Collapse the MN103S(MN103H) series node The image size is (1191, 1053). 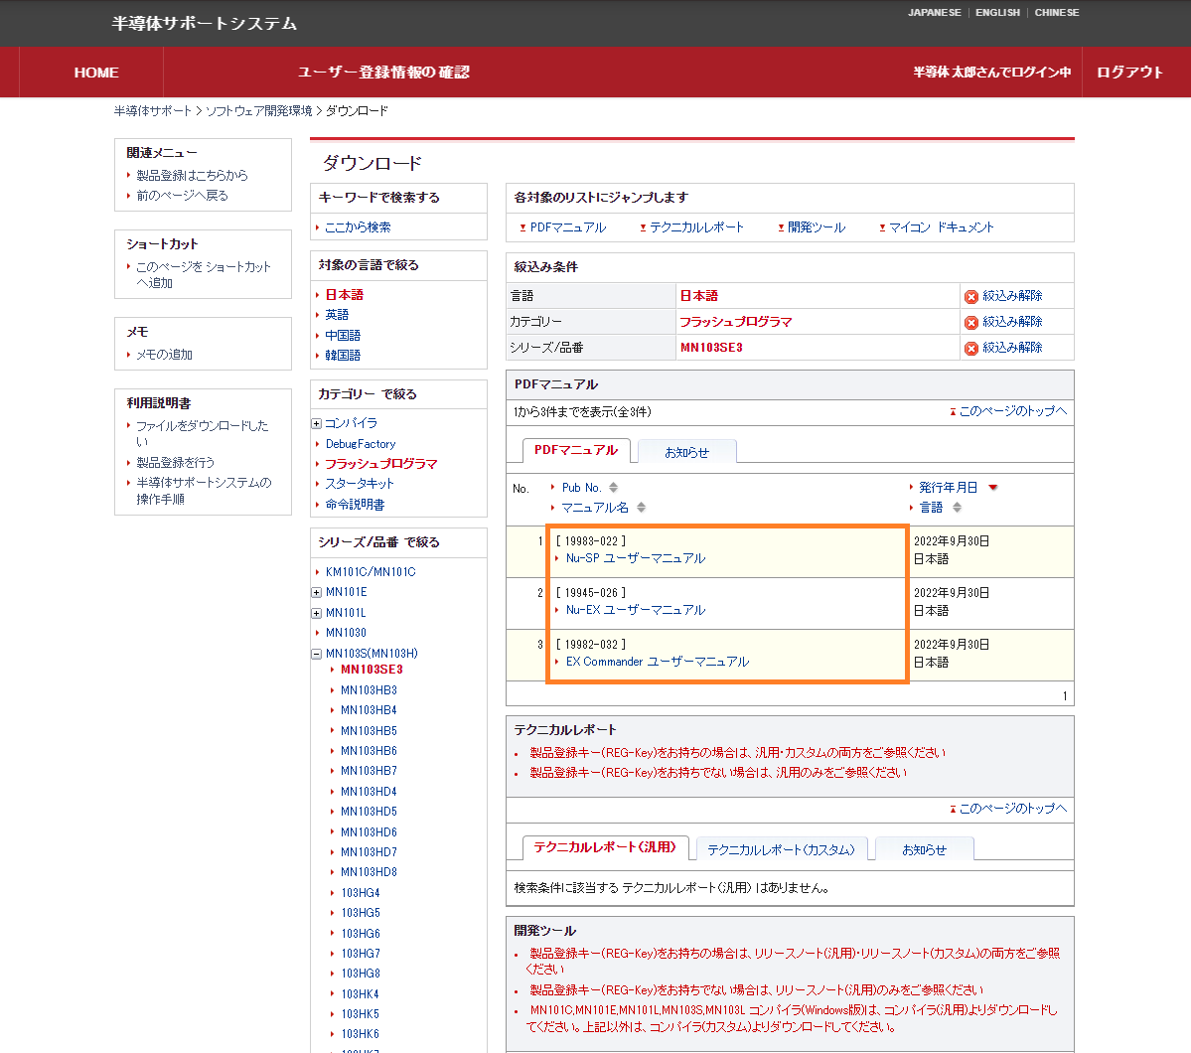pos(317,654)
